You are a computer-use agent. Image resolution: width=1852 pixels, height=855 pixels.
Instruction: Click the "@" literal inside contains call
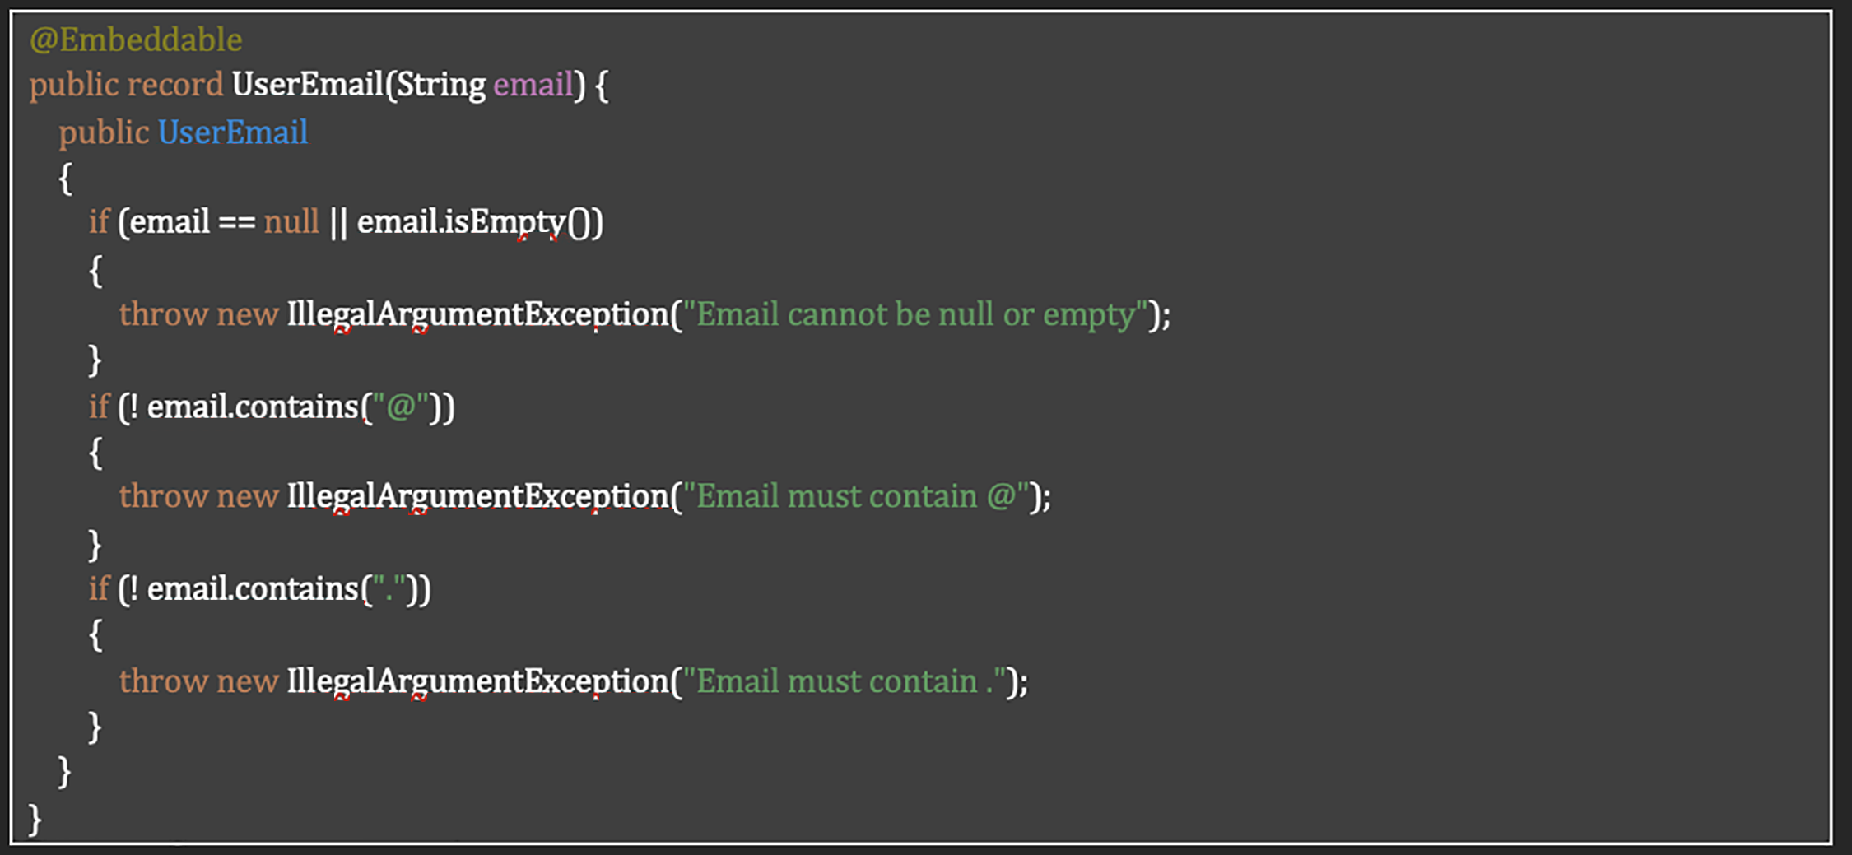[400, 407]
